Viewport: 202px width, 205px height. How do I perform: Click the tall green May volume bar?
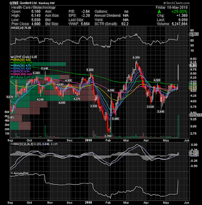(x=178, y=127)
